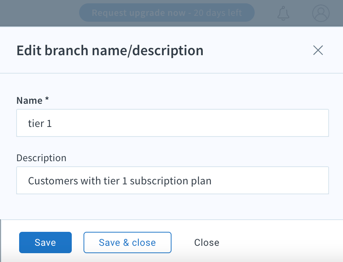343x262 pixels.
Task: Click the Close text button
Action: click(x=207, y=242)
